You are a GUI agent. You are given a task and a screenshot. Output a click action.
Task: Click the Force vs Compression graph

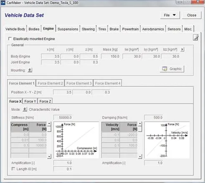76,140
